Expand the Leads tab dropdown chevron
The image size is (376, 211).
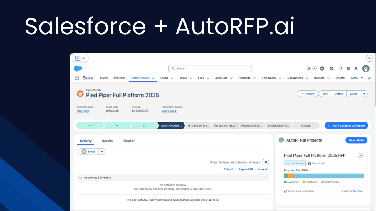(172, 78)
